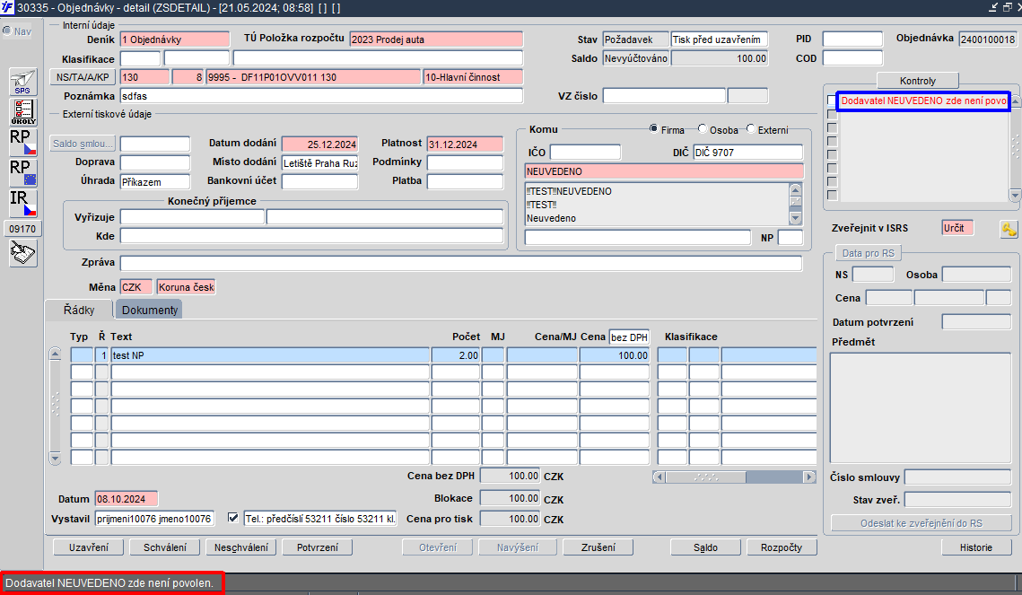Click the 09170 sidebar button
This screenshot has height=595, width=1022.
click(22, 229)
